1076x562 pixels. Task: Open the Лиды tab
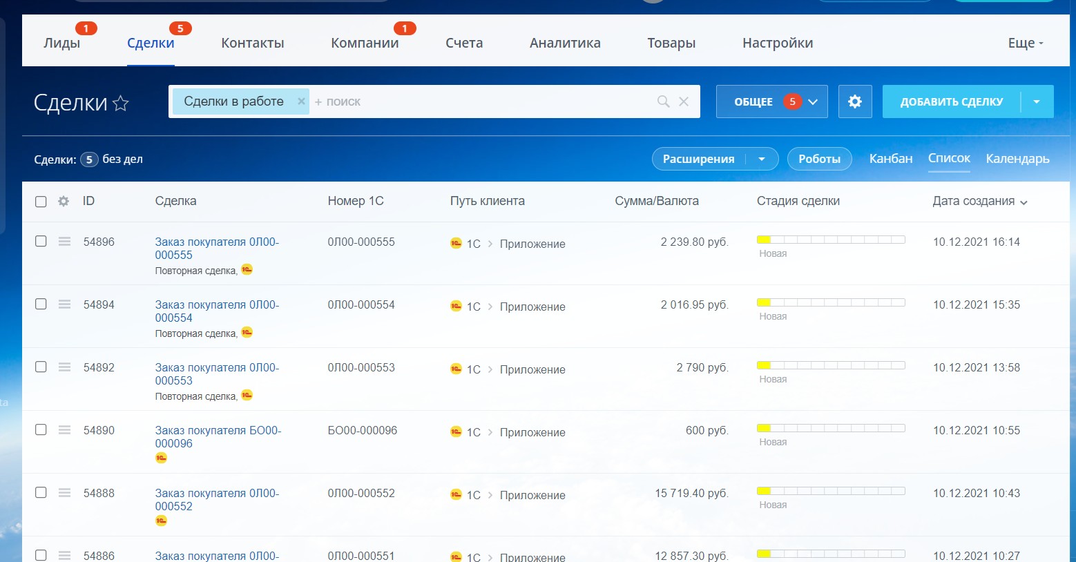(62, 43)
